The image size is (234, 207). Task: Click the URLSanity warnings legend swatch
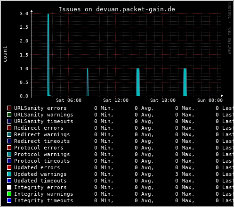pyautogui.click(x=9, y=115)
